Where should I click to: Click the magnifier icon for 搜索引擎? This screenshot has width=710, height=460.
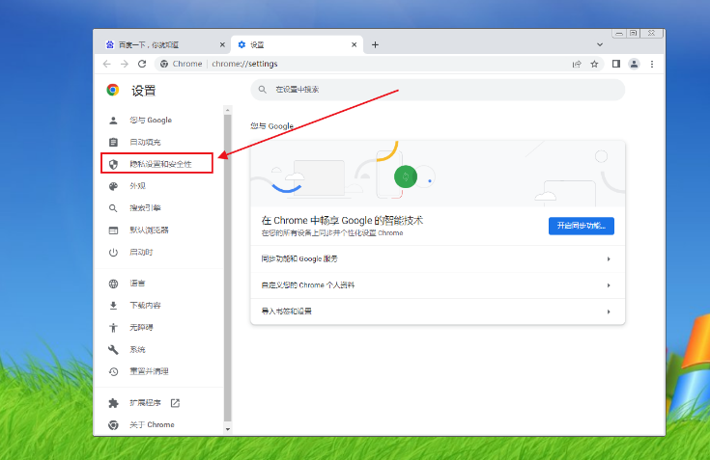113,208
